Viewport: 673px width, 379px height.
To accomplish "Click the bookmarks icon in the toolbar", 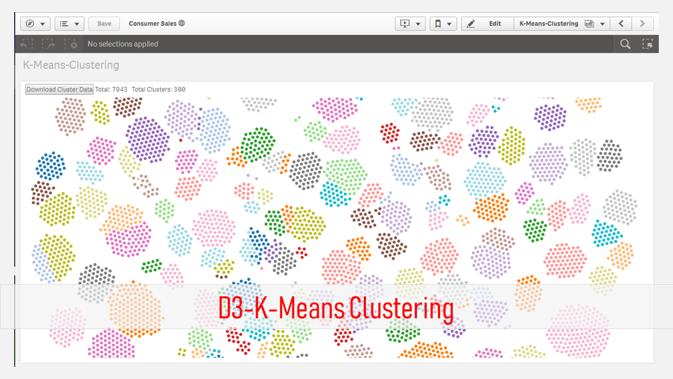I will (x=438, y=24).
